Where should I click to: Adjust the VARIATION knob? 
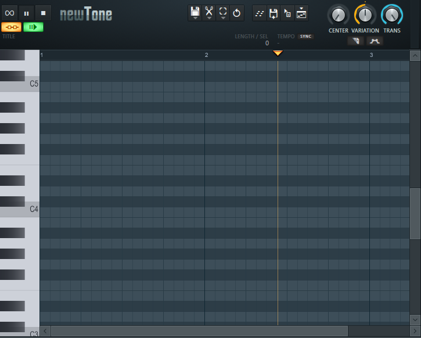365,15
